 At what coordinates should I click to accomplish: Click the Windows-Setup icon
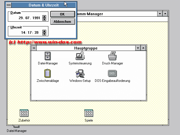80,73
